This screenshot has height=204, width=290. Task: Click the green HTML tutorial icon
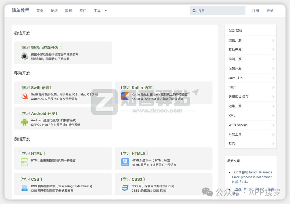click(24, 162)
